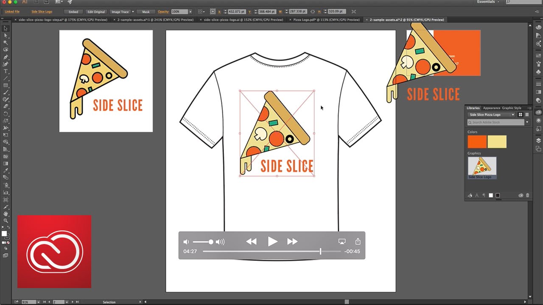Select the Type tool in the toolbar
The image size is (543, 305).
[x=6, y=71]
